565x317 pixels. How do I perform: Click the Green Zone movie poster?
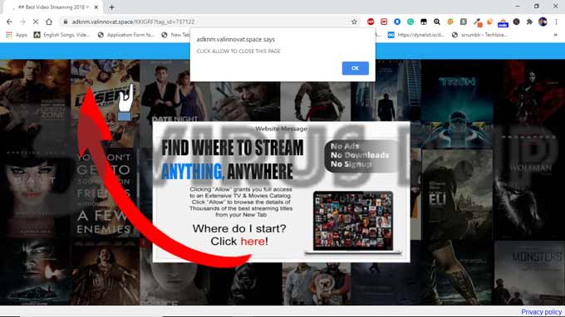pos(35,105)
